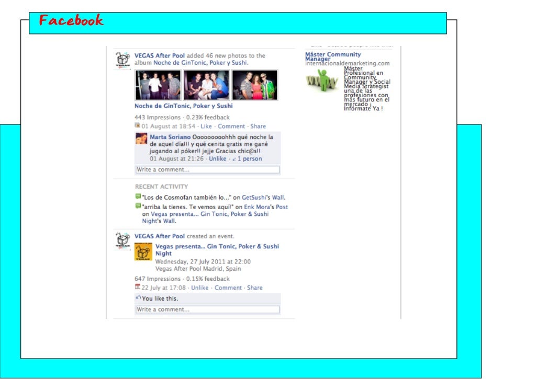This screenshot has width=536, height=379.
Task: Click internacionaldemarketing.com ad URL
Action: [x=348, y=63]
